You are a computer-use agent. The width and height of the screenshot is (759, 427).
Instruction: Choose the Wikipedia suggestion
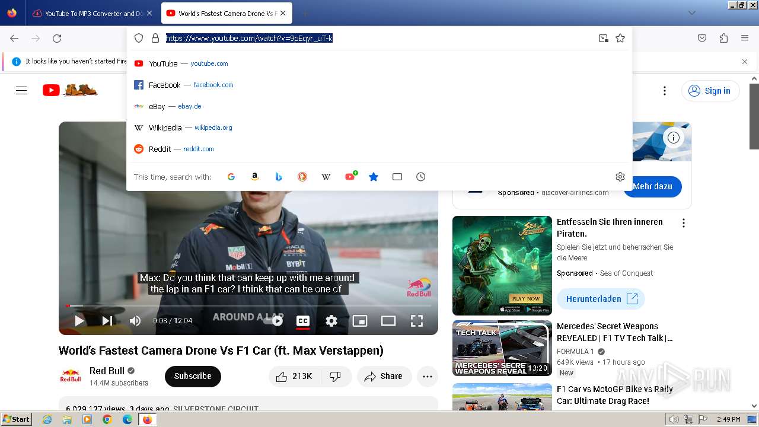pos(379,128)
